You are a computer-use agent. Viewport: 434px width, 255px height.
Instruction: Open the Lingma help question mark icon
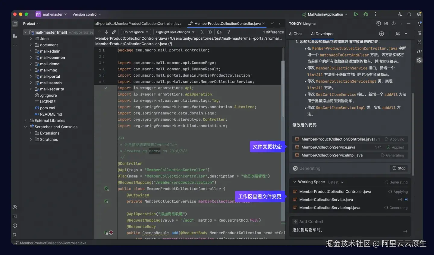394,23
